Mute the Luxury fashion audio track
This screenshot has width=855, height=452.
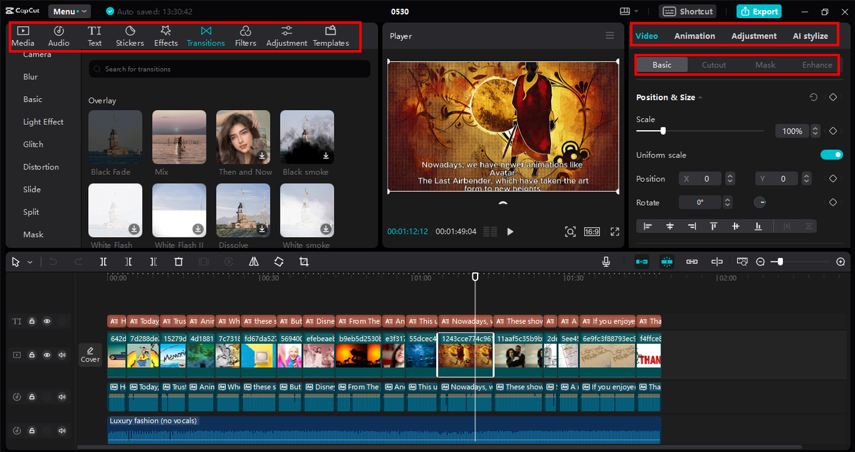62,431
